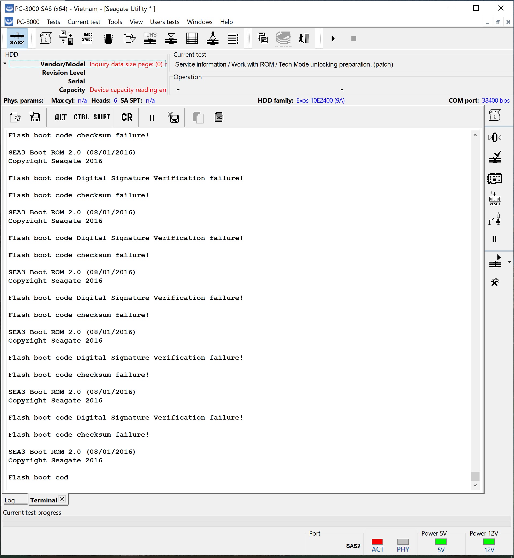The height and width of the screenshot is (558, 514).
Task: Open the Users tests menu
Action: (165, 22)
